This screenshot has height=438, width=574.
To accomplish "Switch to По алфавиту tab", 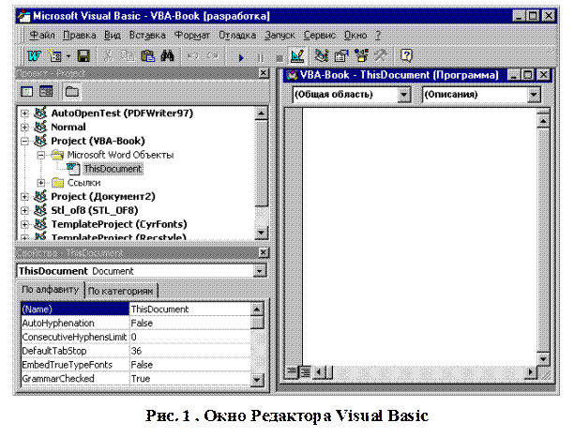I will coord(50,290).
